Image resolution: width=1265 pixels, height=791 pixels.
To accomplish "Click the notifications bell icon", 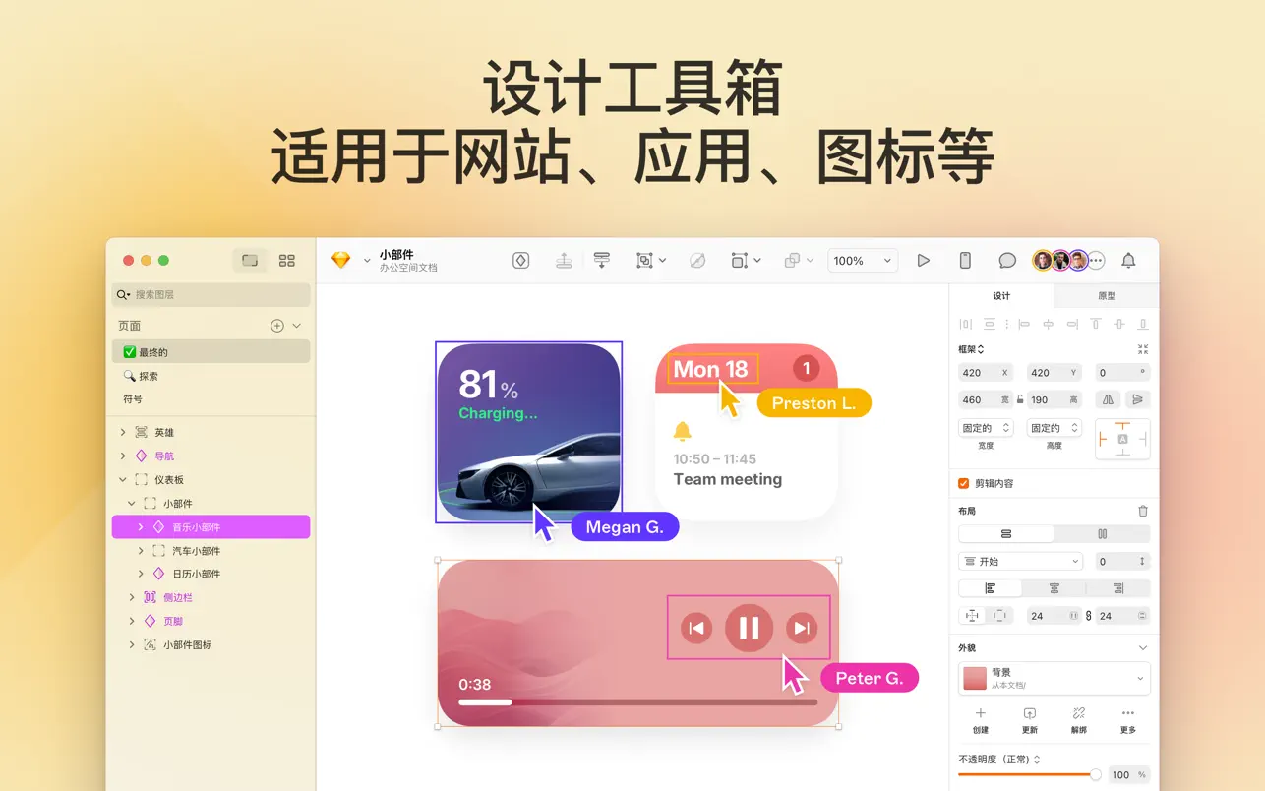I will 1127,260.
